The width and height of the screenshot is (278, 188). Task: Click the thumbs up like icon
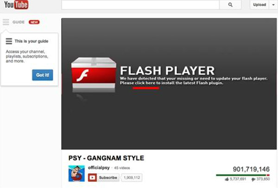pos(227,179)
